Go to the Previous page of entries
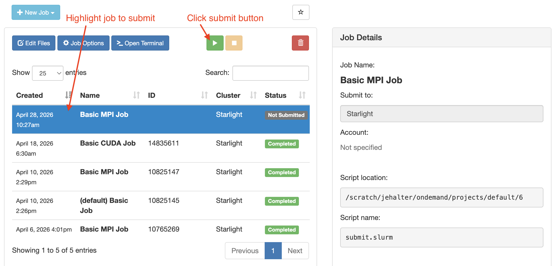 (x=245, y=251)
